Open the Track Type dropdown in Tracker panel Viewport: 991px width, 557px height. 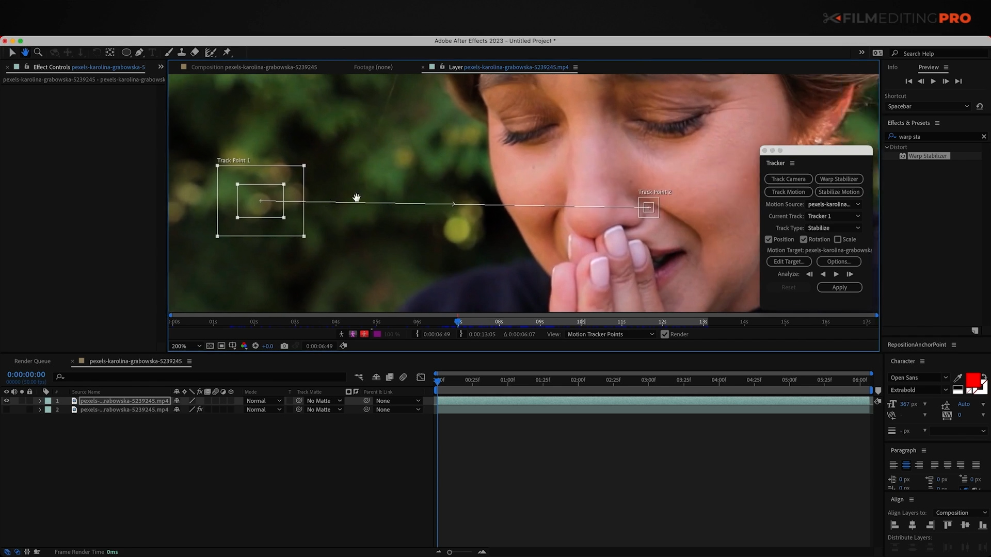834,227
